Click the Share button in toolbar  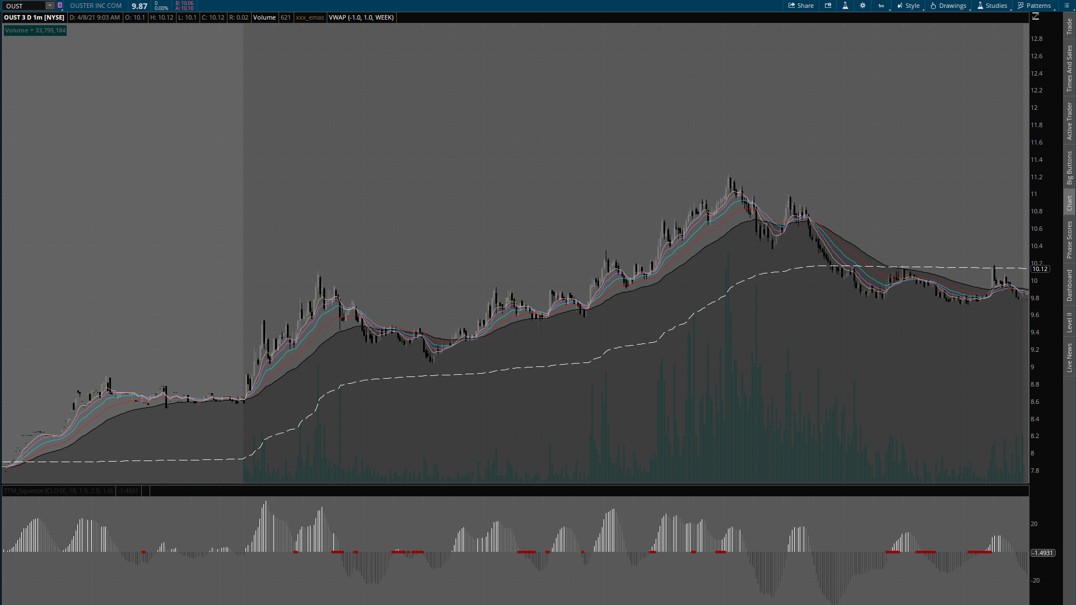tap(801, 6)
